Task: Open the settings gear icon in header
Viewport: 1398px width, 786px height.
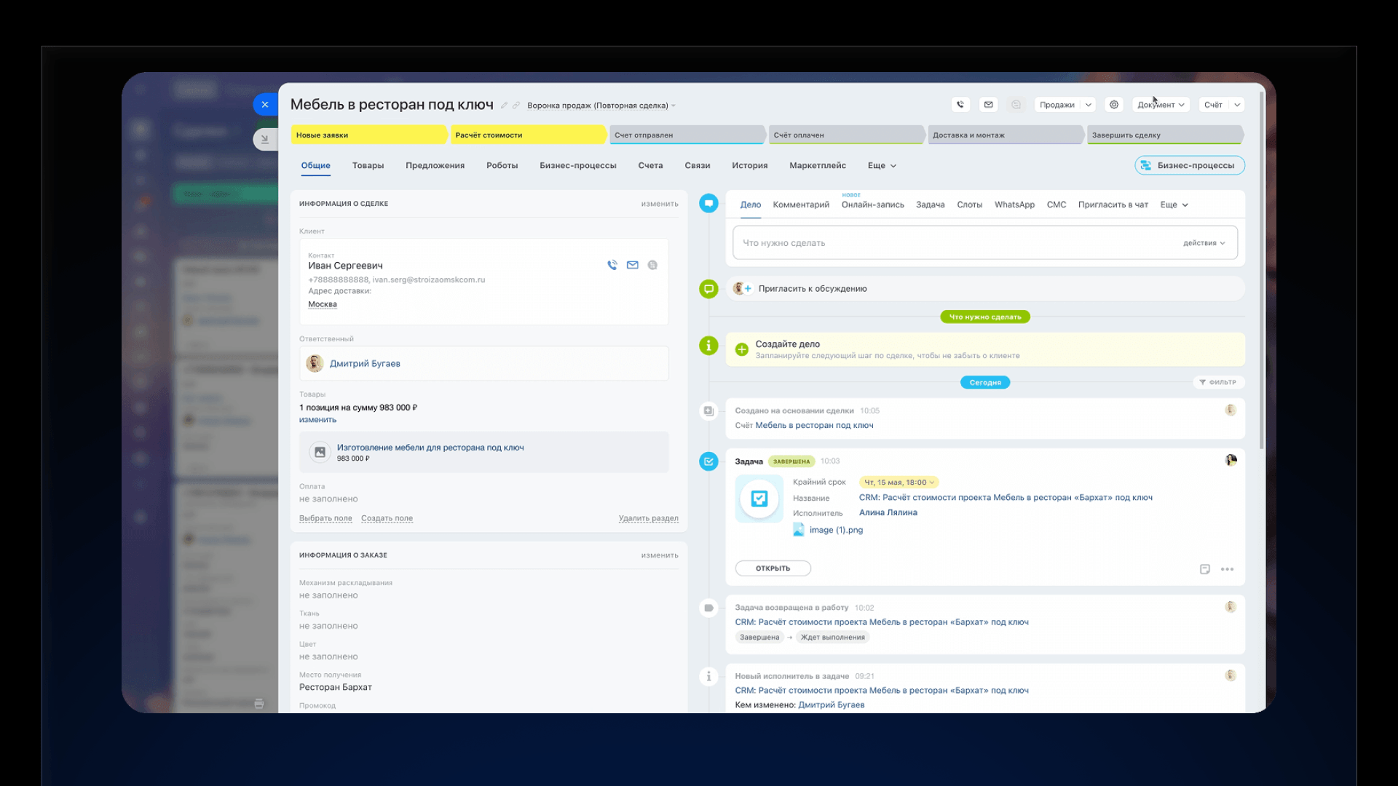Action: click(1114, 105)
